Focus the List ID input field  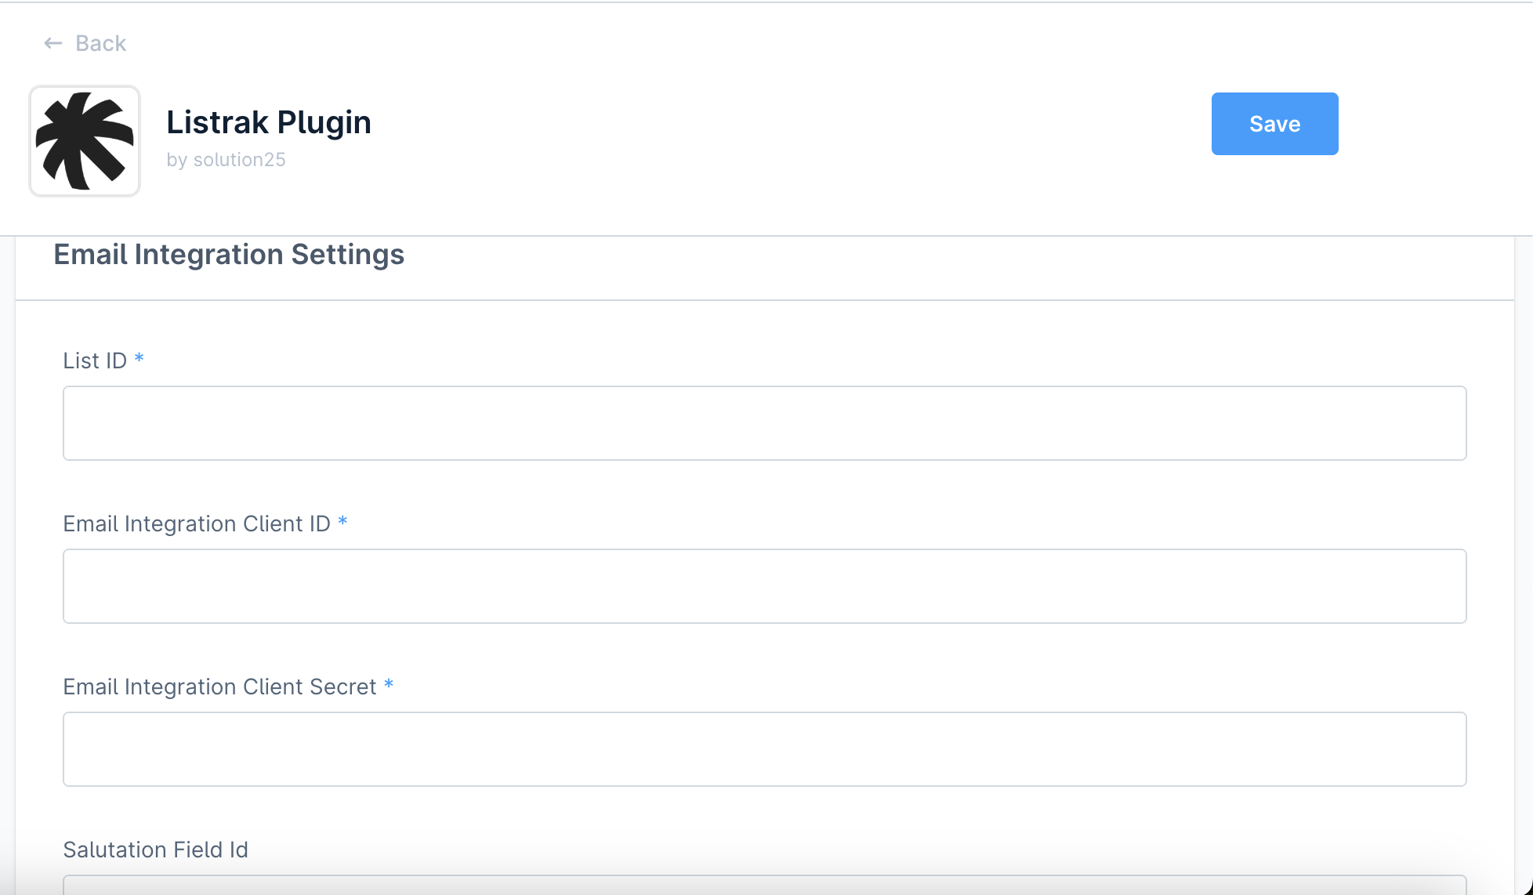pos(764,423)
